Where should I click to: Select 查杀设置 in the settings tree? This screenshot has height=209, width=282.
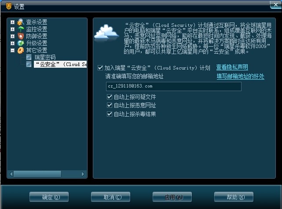[x=37, y=22]
